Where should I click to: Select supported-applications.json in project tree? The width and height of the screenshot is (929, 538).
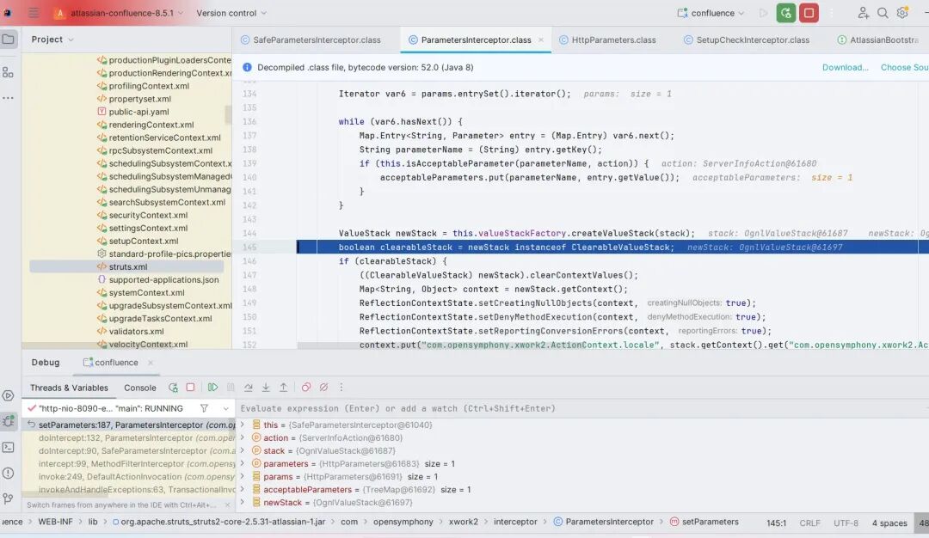point(163,279)
